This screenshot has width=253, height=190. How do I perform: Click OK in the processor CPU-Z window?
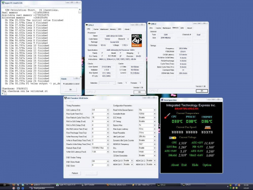(x=140, y=92)
